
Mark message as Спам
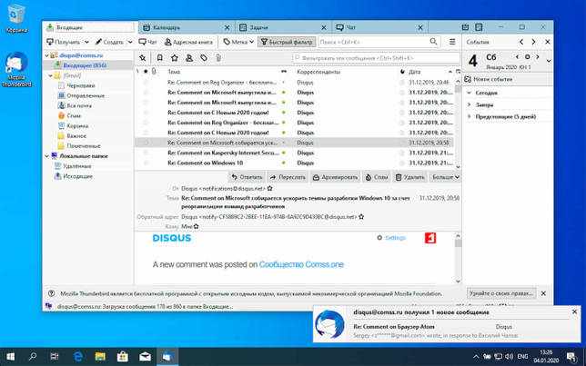[x=377, y=177]
